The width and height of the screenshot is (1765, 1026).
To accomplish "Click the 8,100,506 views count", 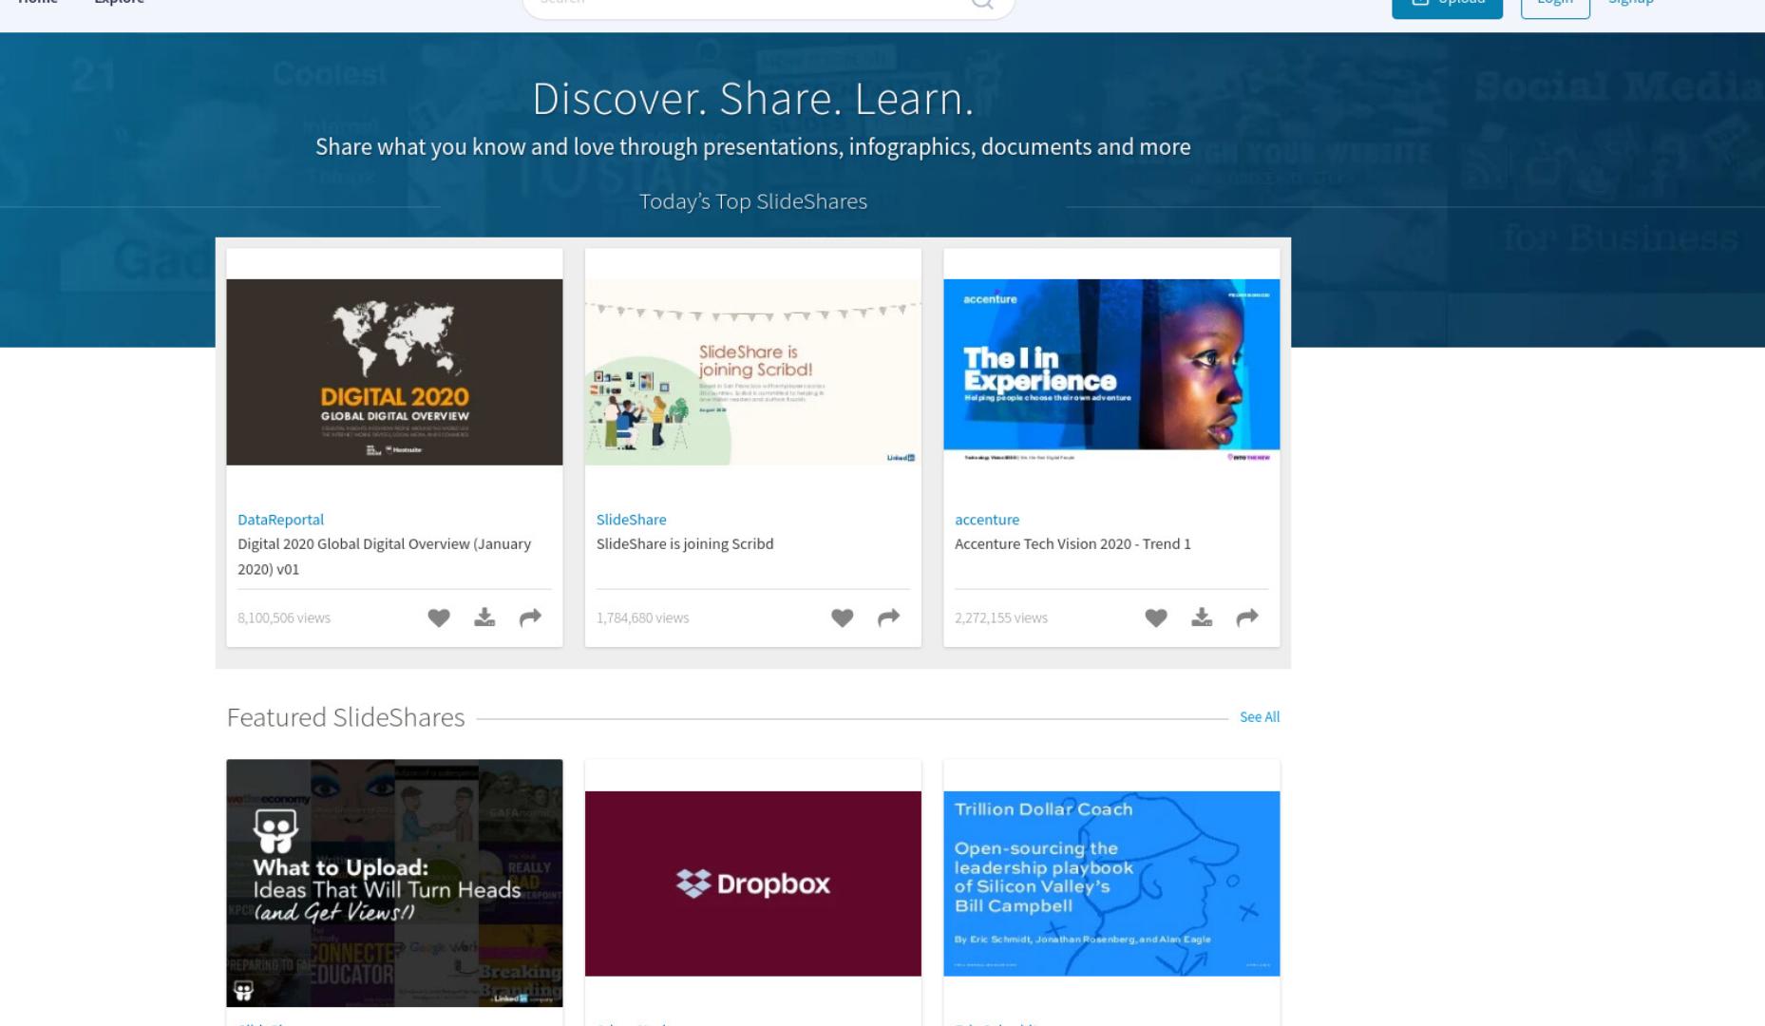I will (x=284, y=618).
